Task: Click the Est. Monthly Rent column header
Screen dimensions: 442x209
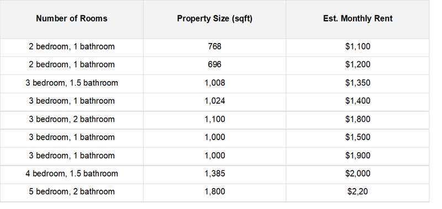Action: coord(357,19)
